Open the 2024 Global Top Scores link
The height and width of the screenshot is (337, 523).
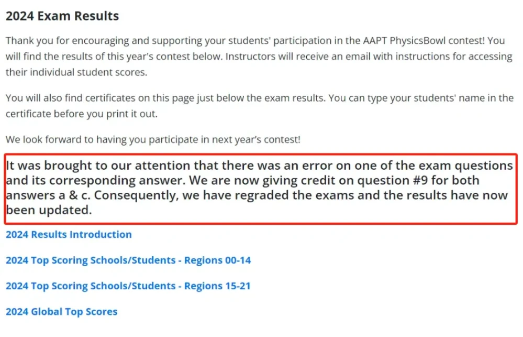pos(62,312)
